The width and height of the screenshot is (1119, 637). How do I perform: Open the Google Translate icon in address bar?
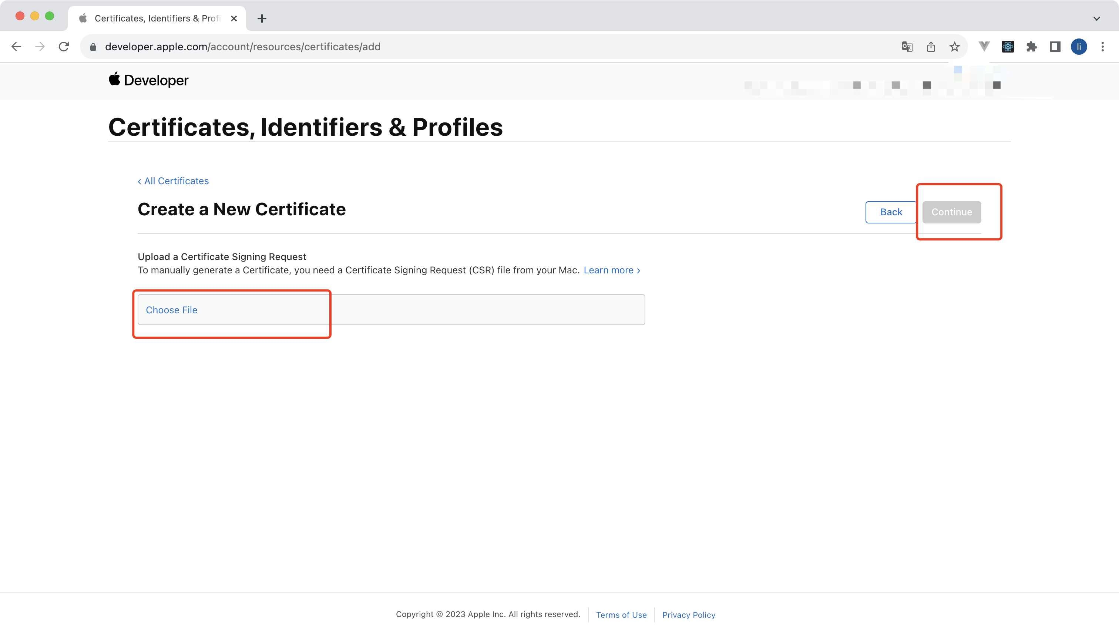pos(907,46)
